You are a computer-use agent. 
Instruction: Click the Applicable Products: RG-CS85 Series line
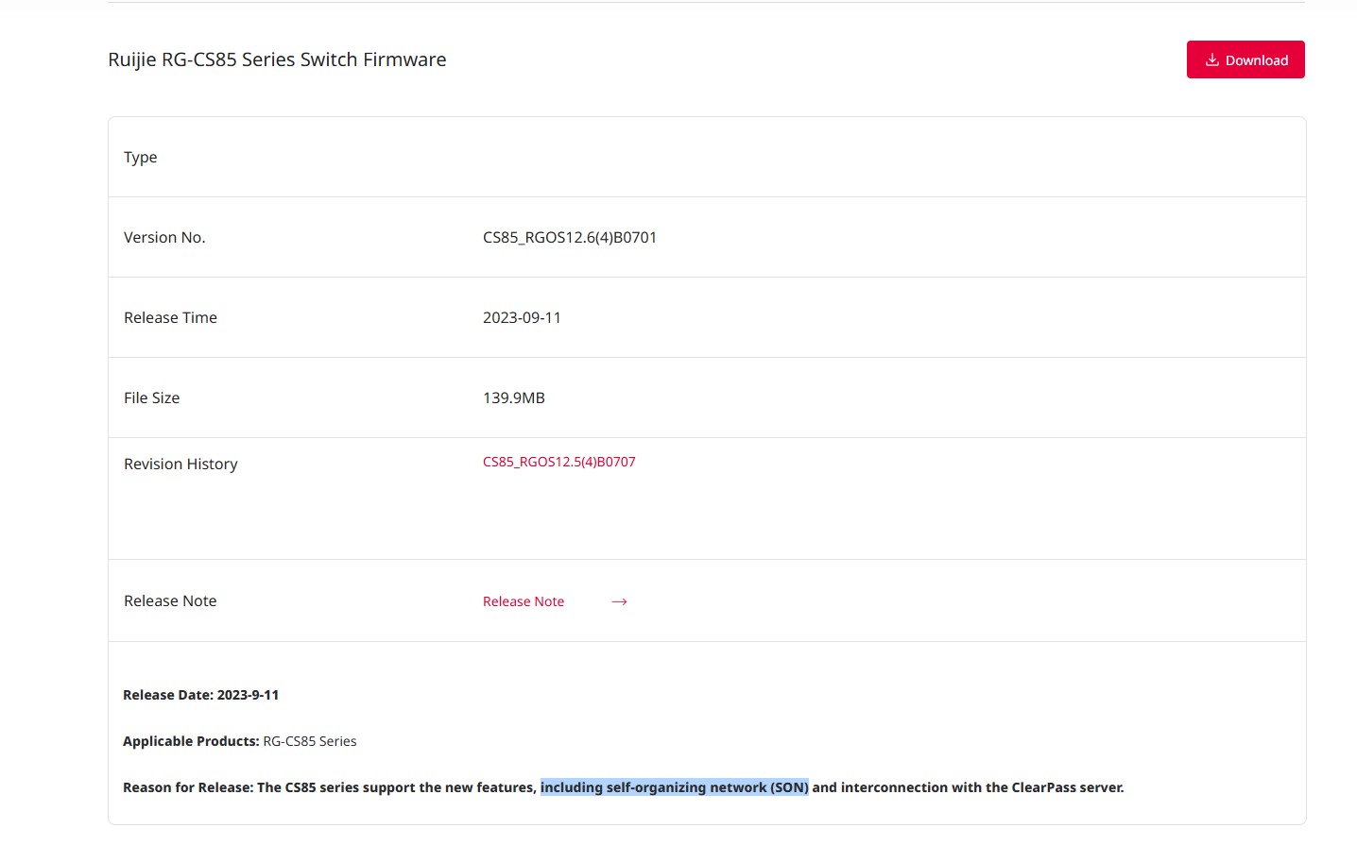click(x=240, y=741)
